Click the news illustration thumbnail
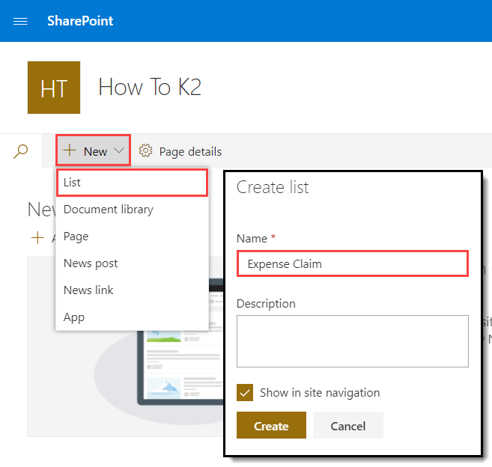 [x=126, y=347]
